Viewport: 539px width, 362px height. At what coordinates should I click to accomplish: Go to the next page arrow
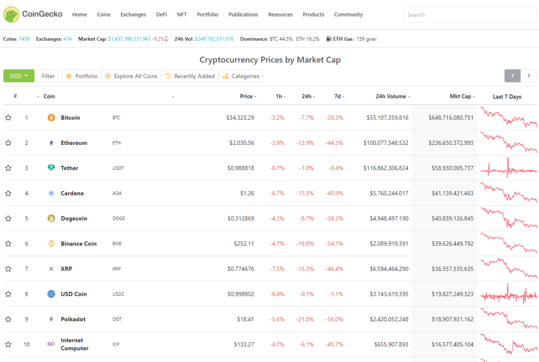pyautogui.click(x=529, y=76)
